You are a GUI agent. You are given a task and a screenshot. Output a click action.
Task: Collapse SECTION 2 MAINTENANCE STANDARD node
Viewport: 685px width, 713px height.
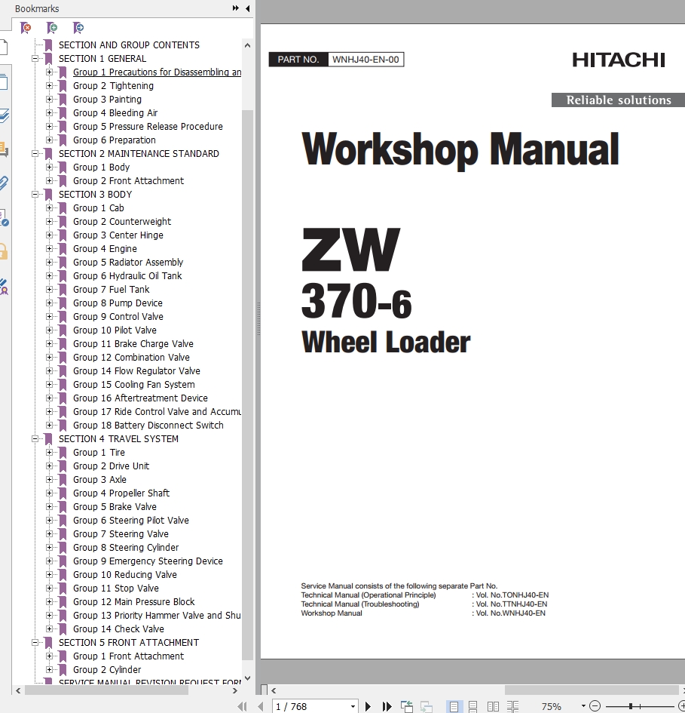click(35, 154)
